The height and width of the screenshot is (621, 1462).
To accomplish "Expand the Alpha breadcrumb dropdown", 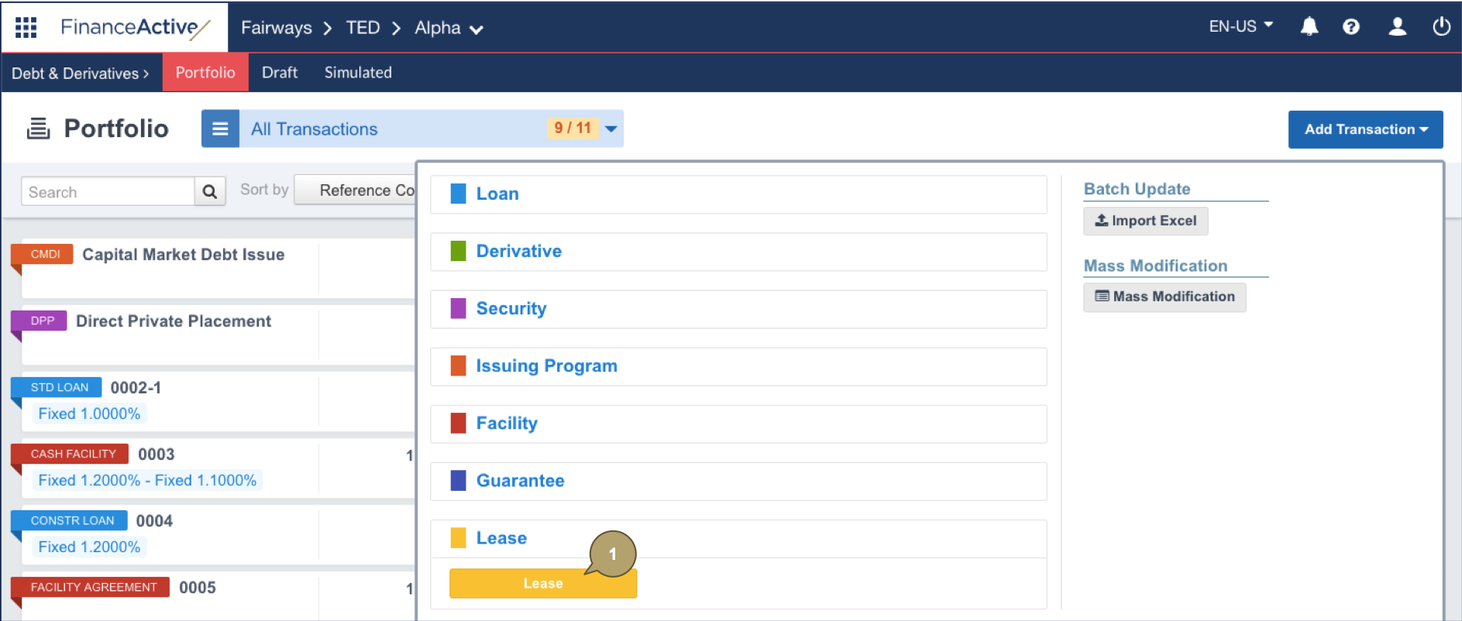I will pos(449,28).
